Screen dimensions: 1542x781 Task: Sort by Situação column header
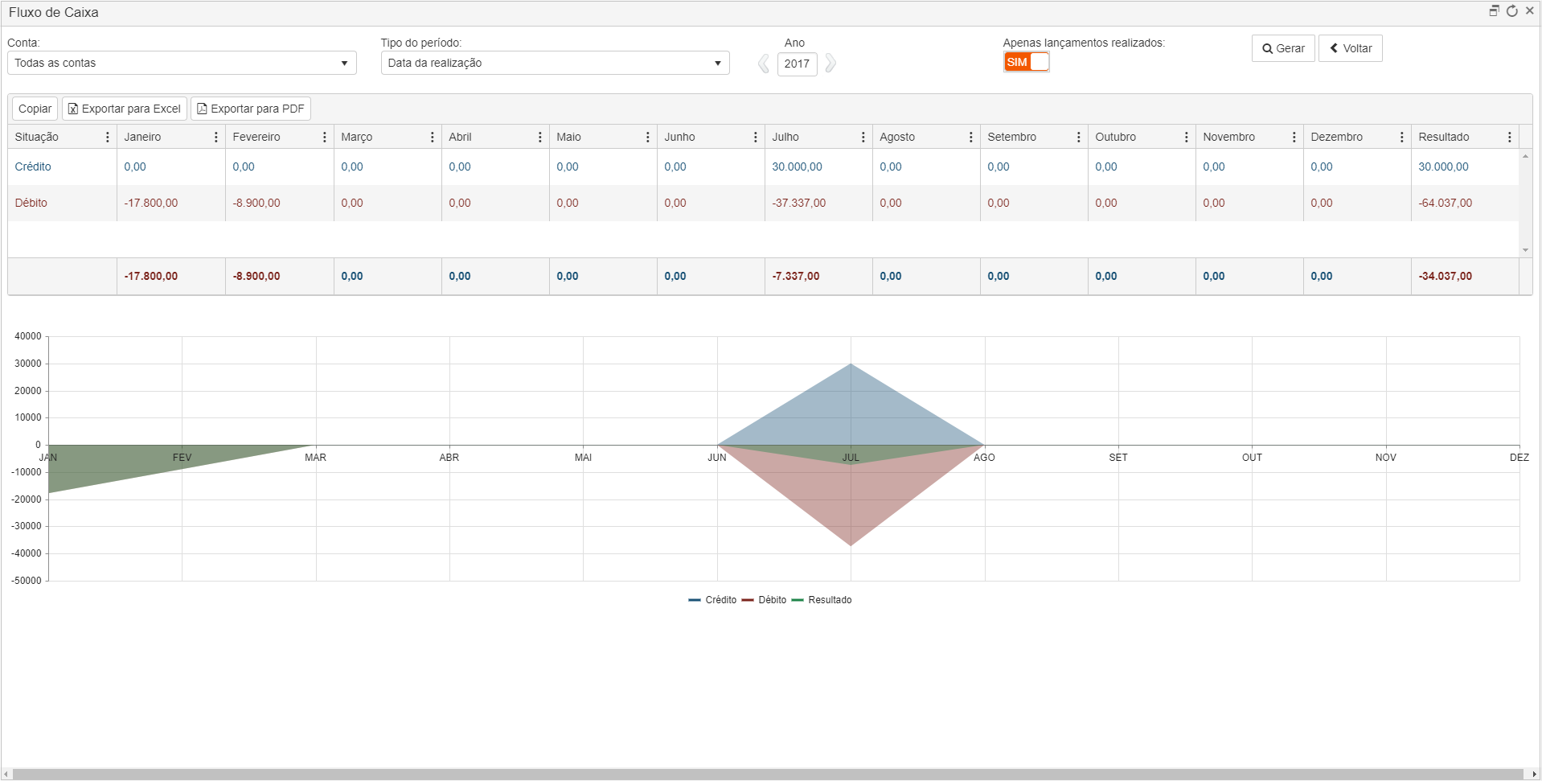[x=37, y=138]
